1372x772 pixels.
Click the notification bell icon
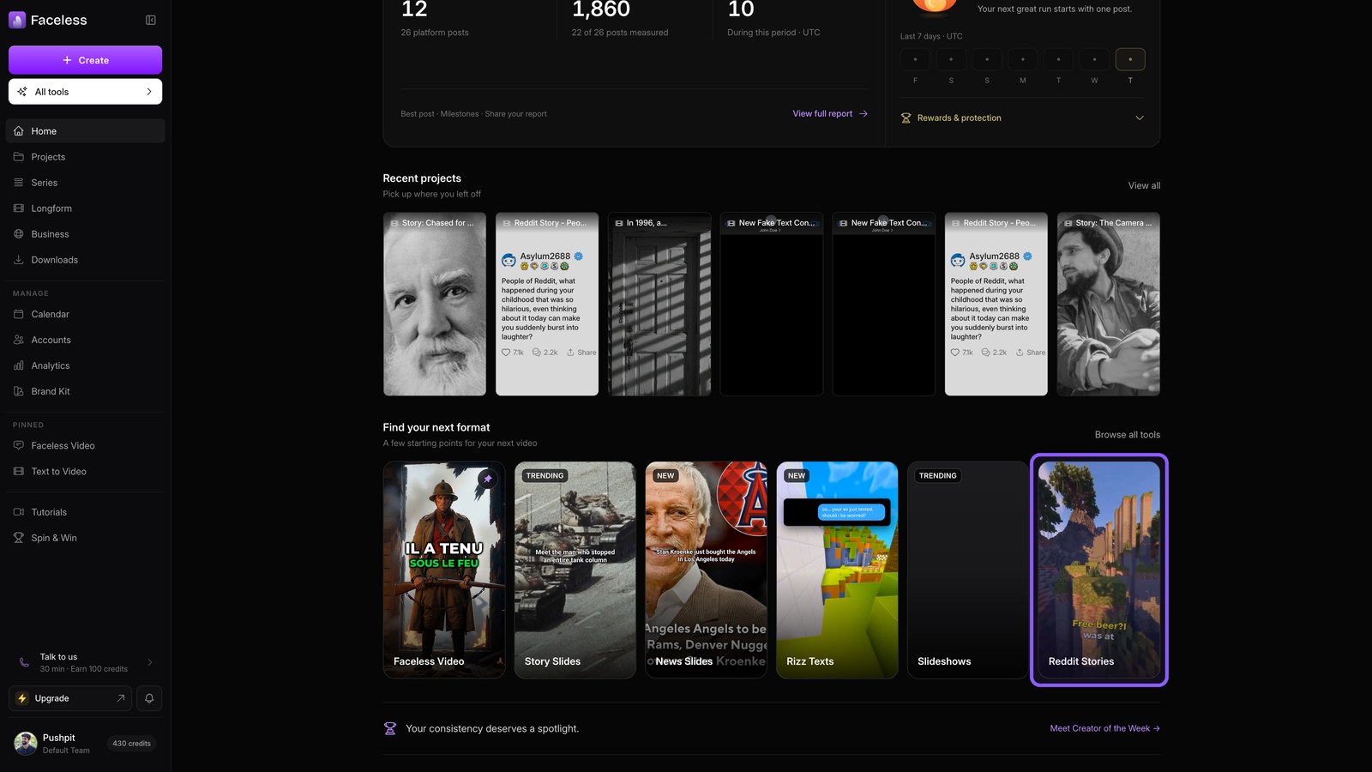(149, 698)
